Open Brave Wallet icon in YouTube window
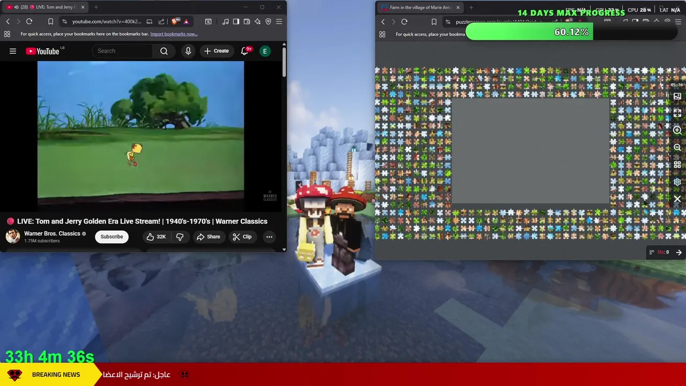Screen dimensions: 686x386 247,21
